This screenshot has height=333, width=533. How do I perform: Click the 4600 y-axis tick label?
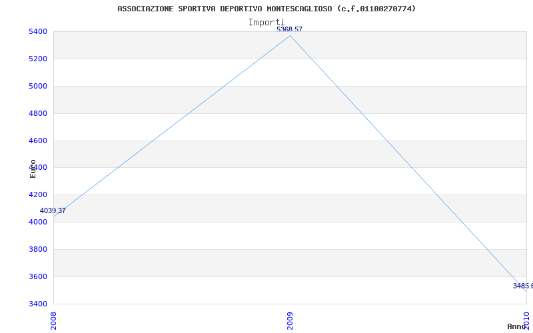[37, 141]
